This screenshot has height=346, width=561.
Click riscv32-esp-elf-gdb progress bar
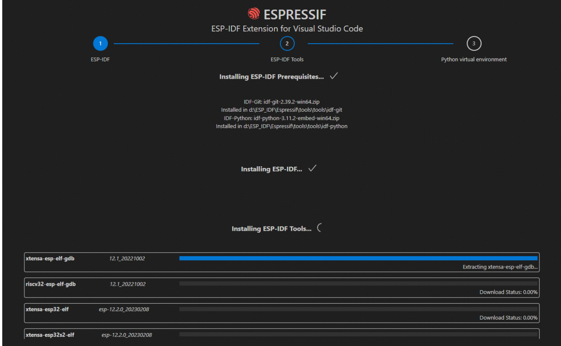pos(359,284)
